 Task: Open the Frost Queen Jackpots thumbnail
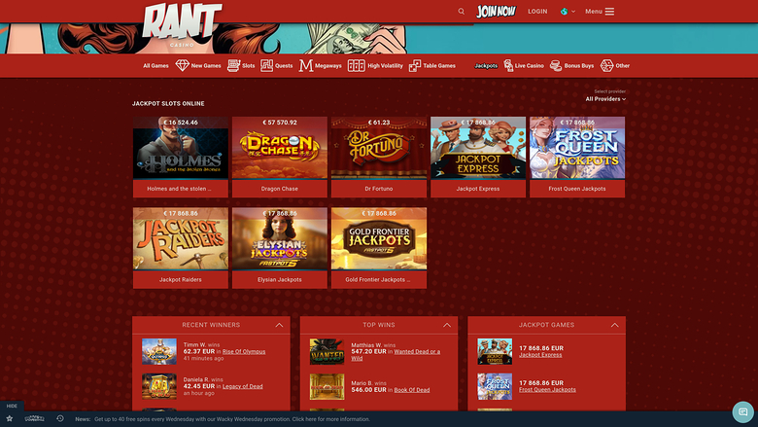tap(577, 148)
